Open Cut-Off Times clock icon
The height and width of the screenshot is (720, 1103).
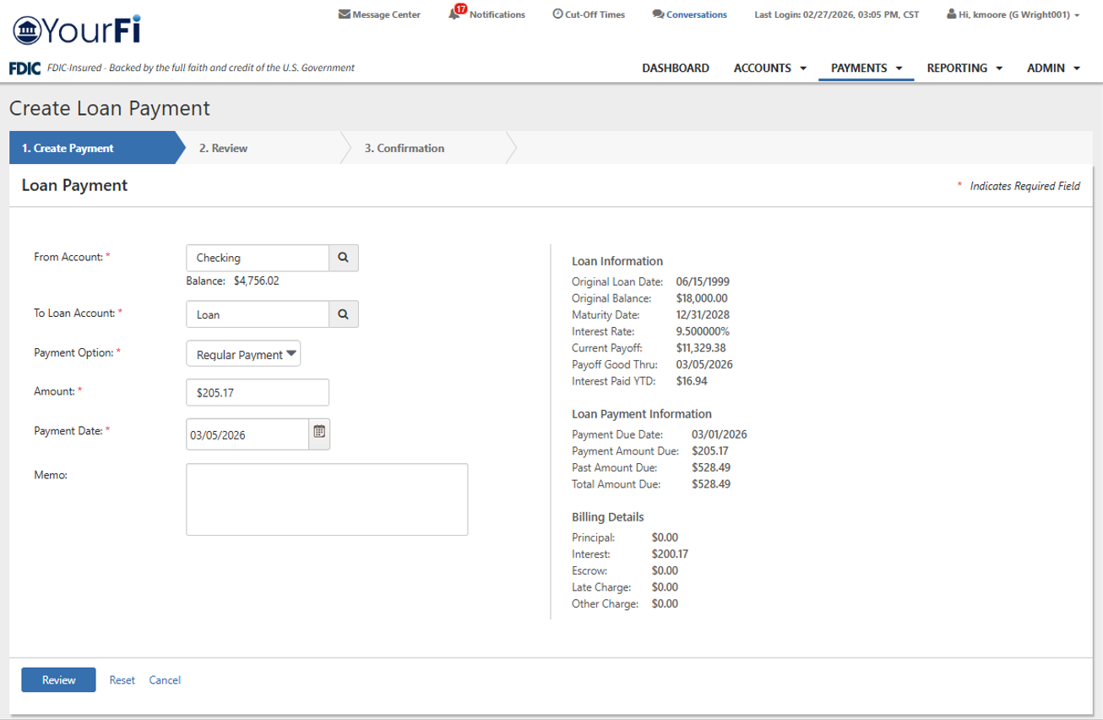(557, 14)
